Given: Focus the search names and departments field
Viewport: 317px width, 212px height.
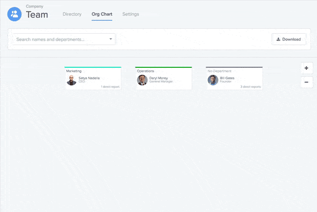Looking at the screenshot, I should [x=59, y=39].
